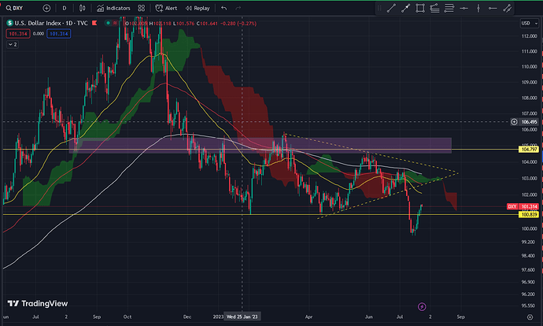543x326 pixels.
Task: Click the green dollar symbol logo
Action: tap(9, 23)
